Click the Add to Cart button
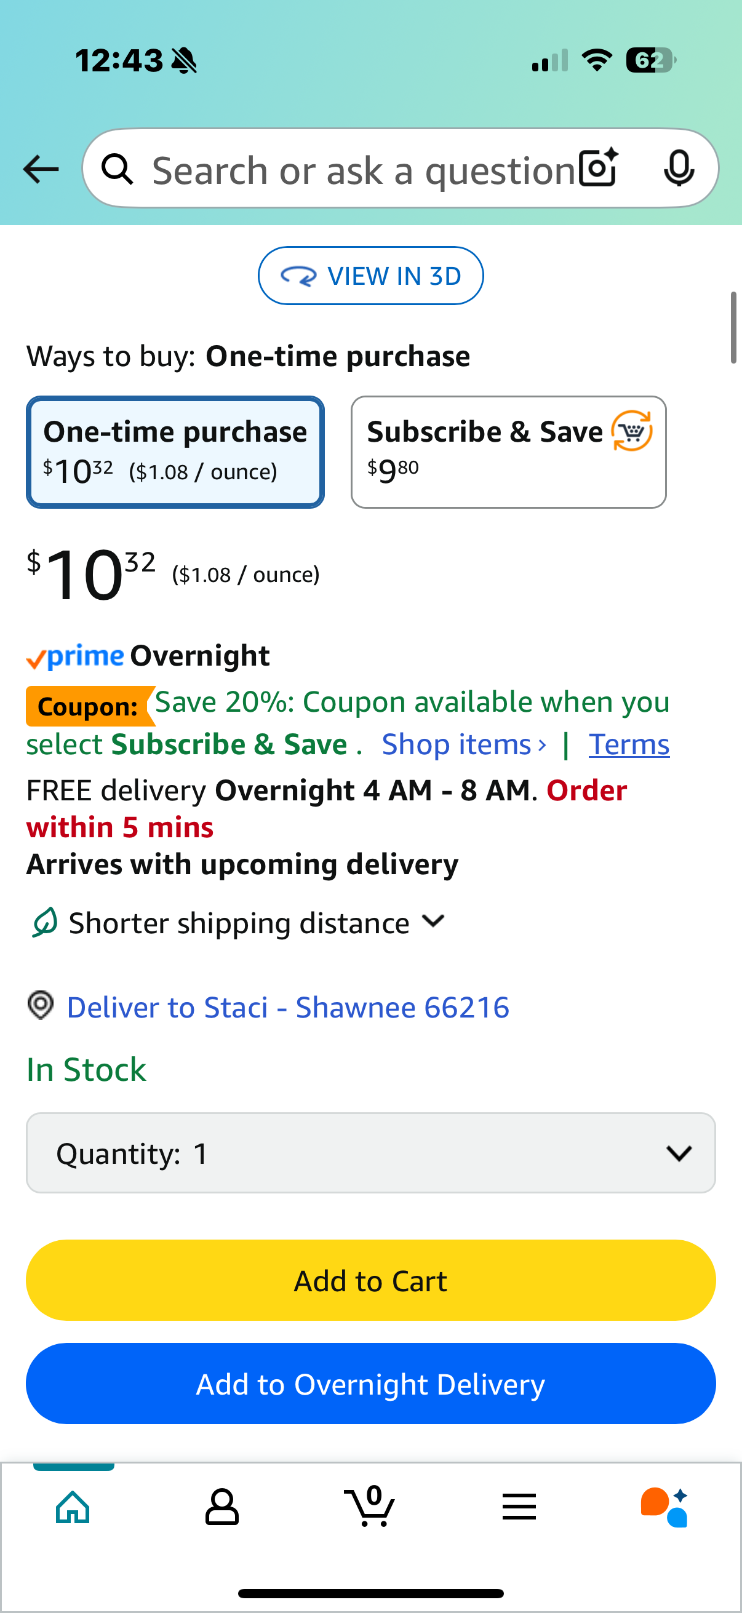The height and width of the screenshot is (1613, 742). point(370,1280)
